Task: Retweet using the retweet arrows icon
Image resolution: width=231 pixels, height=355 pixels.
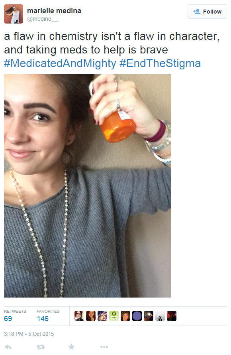Action: click(41, 347)
